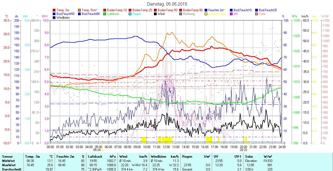Click the Luftdruck column header in table
Viewport: 333px width, 171px height.
pyautogui.click(x=95, y=157)
